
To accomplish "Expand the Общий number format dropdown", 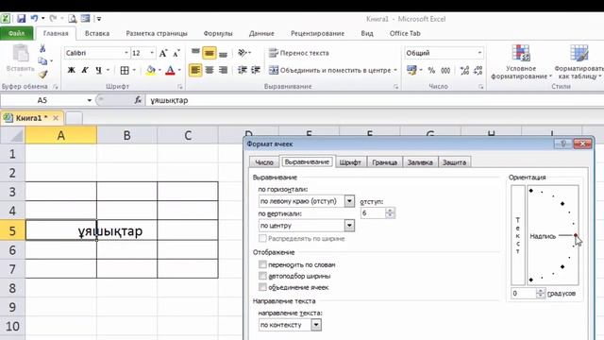I will pyautogui.click(x=479, y=53).
